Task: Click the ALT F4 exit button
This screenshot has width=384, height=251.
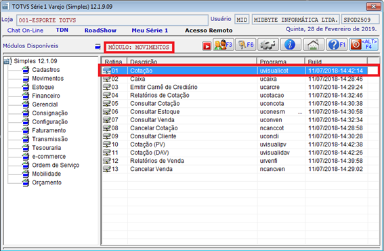Action: [364, 45]
